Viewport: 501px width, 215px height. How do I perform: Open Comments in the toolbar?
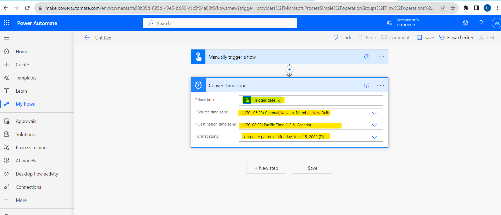[396, 38]
